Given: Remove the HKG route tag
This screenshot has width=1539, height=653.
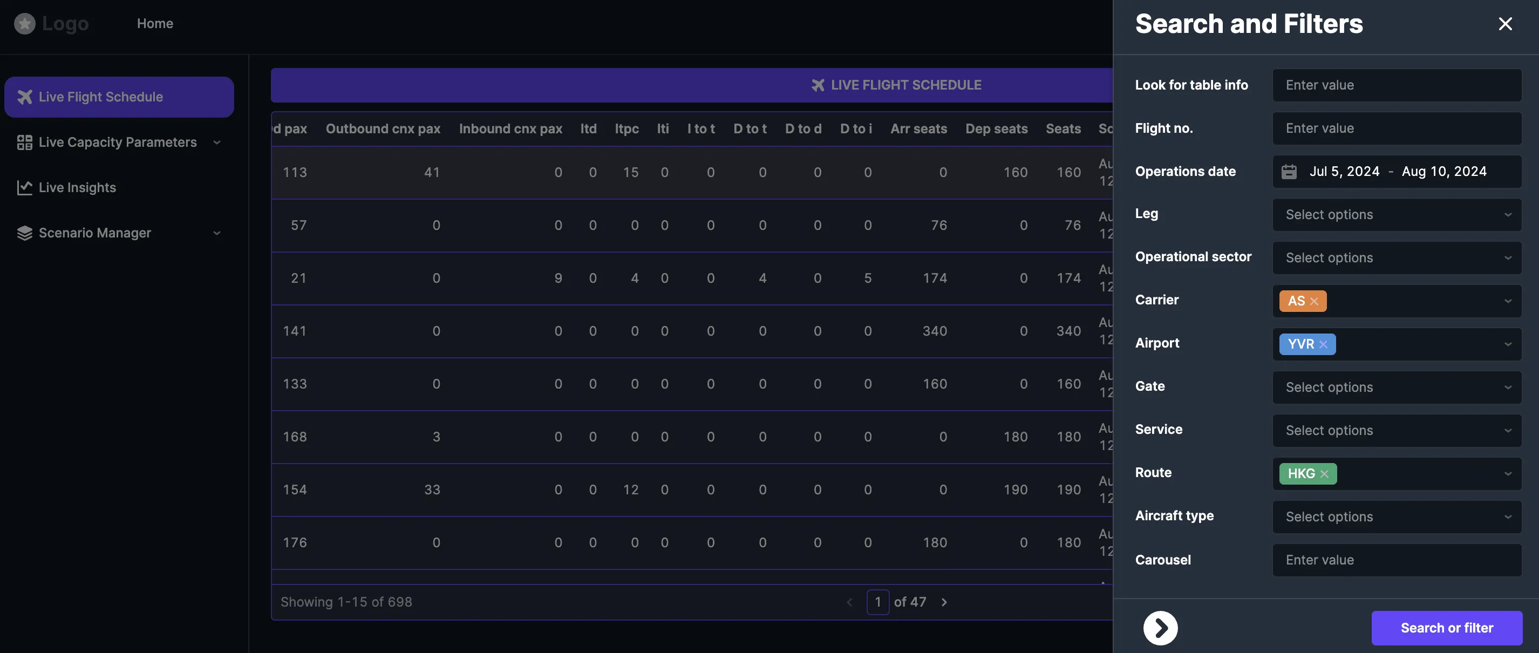Looking at the screenshot, I should click(x=1324, y=474).
